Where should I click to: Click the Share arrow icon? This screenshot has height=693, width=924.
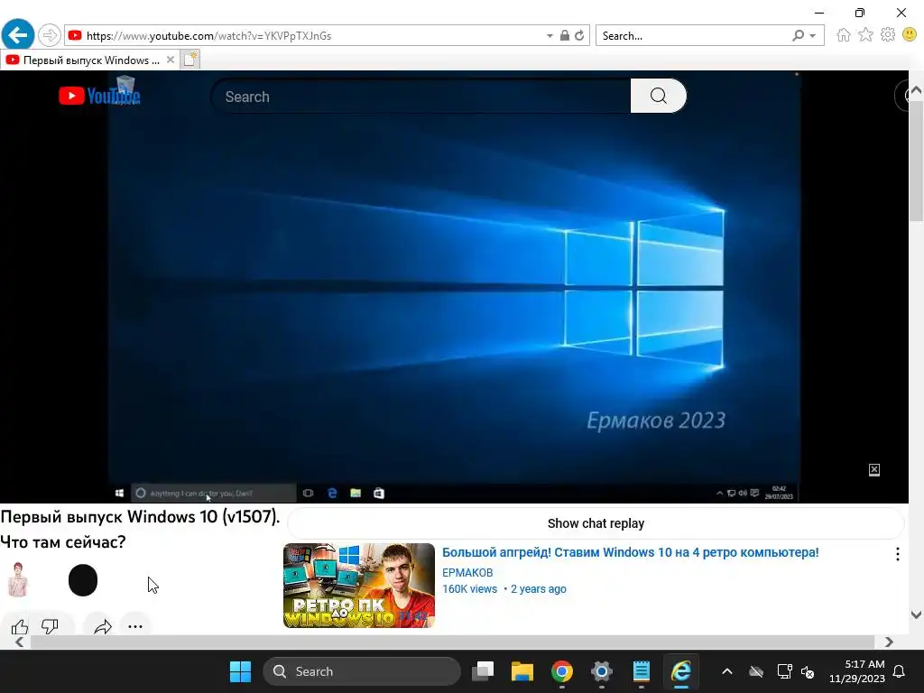point(103,626)
